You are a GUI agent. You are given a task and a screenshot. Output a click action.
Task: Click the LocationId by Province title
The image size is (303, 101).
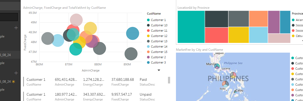click(x=193, y=8)
